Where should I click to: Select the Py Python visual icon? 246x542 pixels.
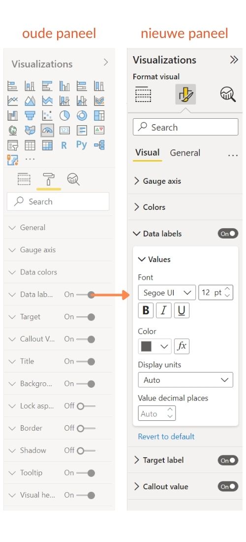tap(81, 145)
